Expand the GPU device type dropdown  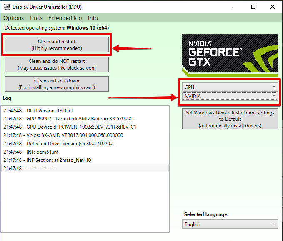(x=230, y=87)
